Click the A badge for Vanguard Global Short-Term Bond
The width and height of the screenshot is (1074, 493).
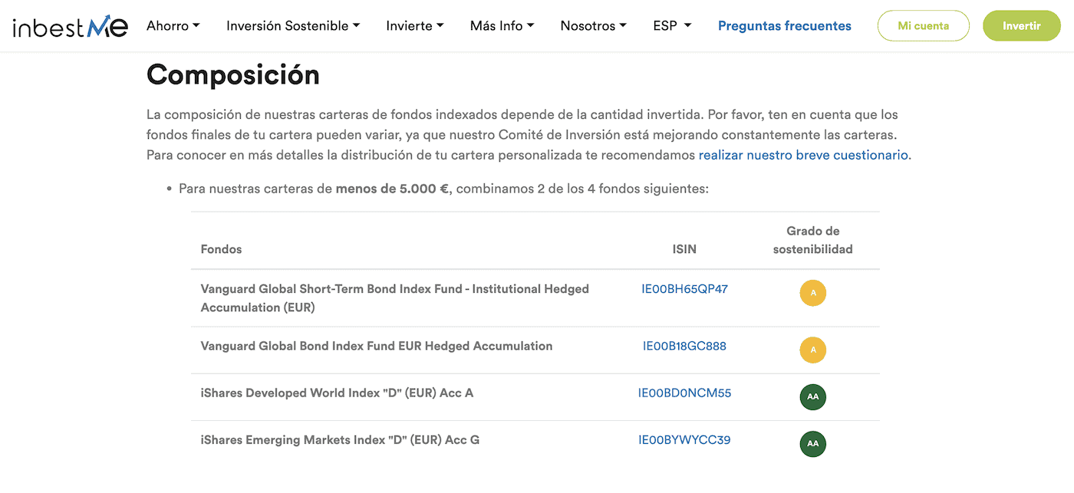pos(813,293)
